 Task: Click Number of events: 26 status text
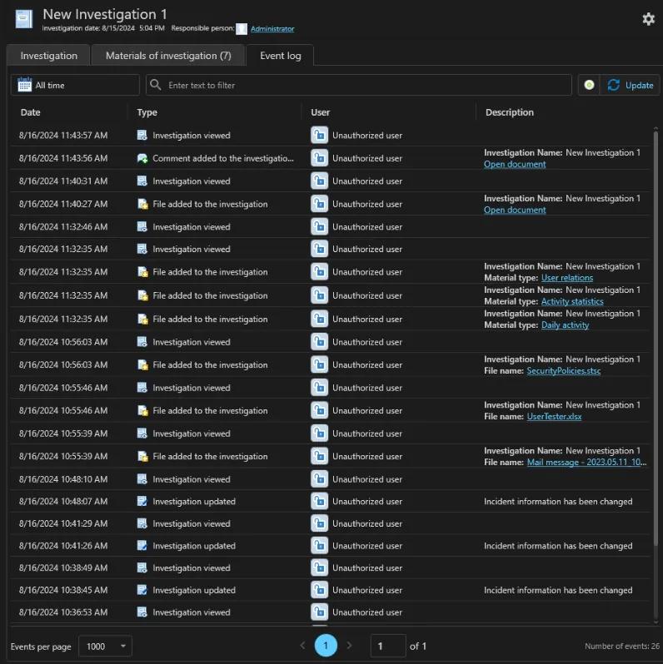point(622,647)
